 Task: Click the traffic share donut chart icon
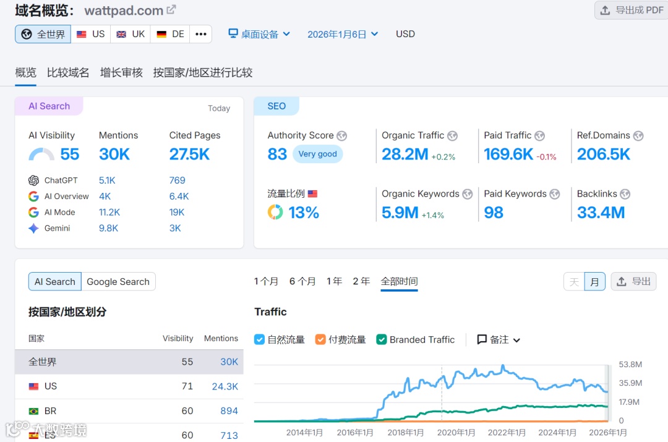tap(275, 211)
